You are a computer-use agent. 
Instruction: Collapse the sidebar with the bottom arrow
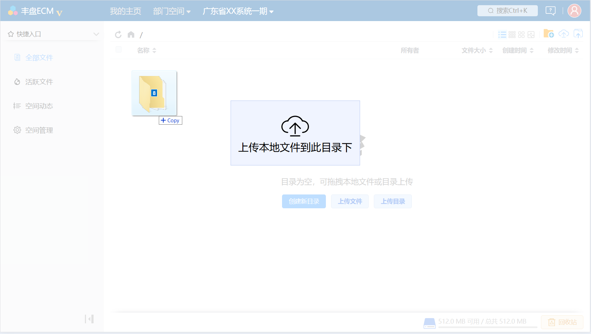tap(89, 319)
